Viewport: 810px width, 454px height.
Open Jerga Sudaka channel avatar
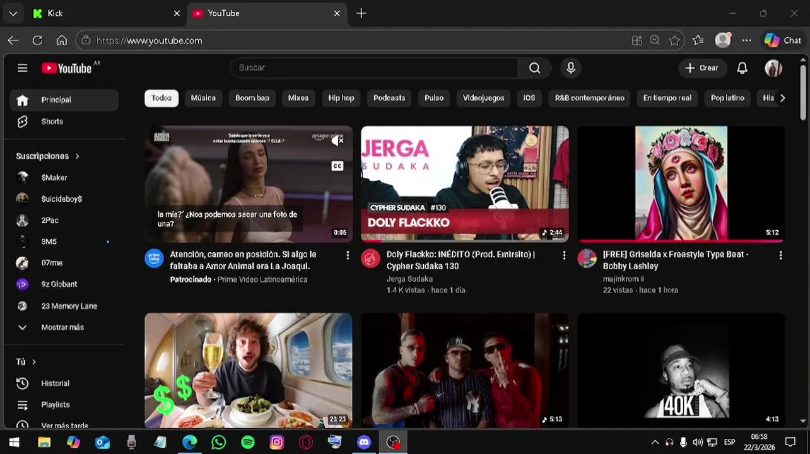point(371,259)
